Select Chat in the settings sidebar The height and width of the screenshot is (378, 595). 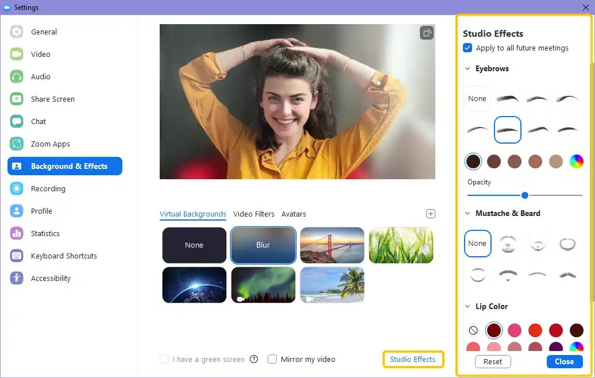pos(38,121)
